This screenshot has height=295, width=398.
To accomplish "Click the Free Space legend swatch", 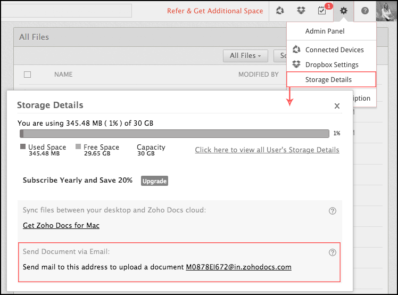I will [x=78, y=146].
